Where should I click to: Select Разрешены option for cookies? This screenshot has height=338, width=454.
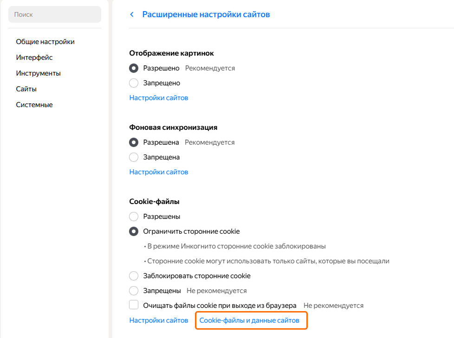point(134,217)
